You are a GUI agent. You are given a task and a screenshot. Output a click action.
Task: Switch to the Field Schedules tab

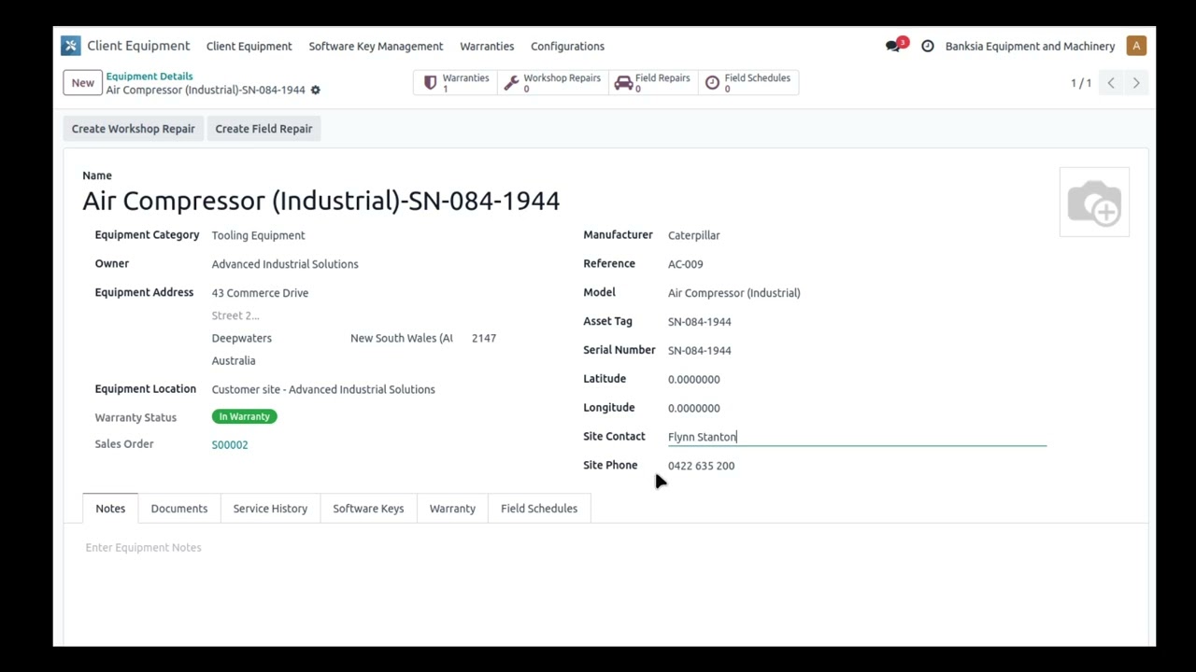click(539, 509)
